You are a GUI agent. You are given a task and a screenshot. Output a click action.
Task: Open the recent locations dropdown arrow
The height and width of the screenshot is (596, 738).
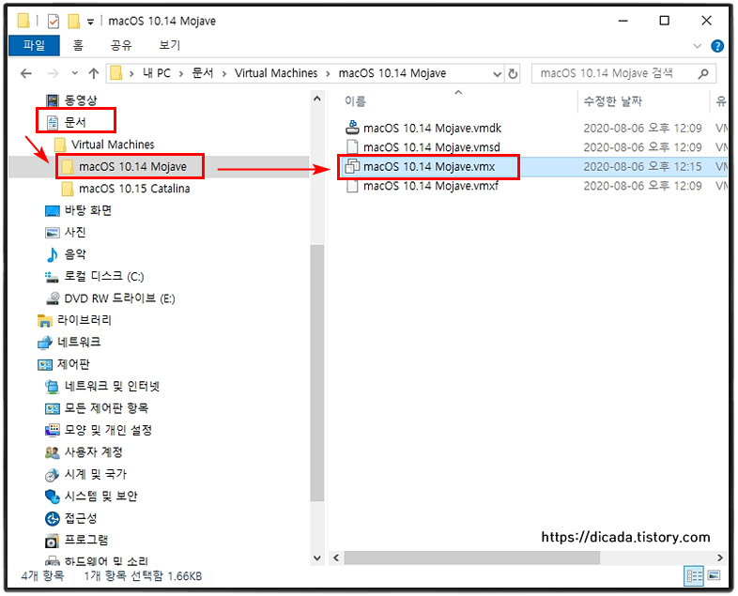(75, 73)
